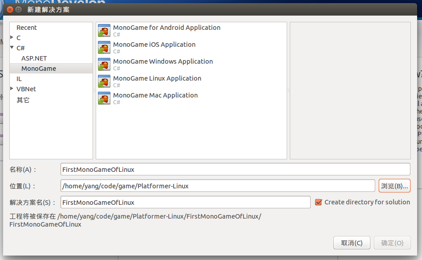Select the MonoGame Mac Application template text
Screen dimensions: 422x260
(x=155, y=95)
